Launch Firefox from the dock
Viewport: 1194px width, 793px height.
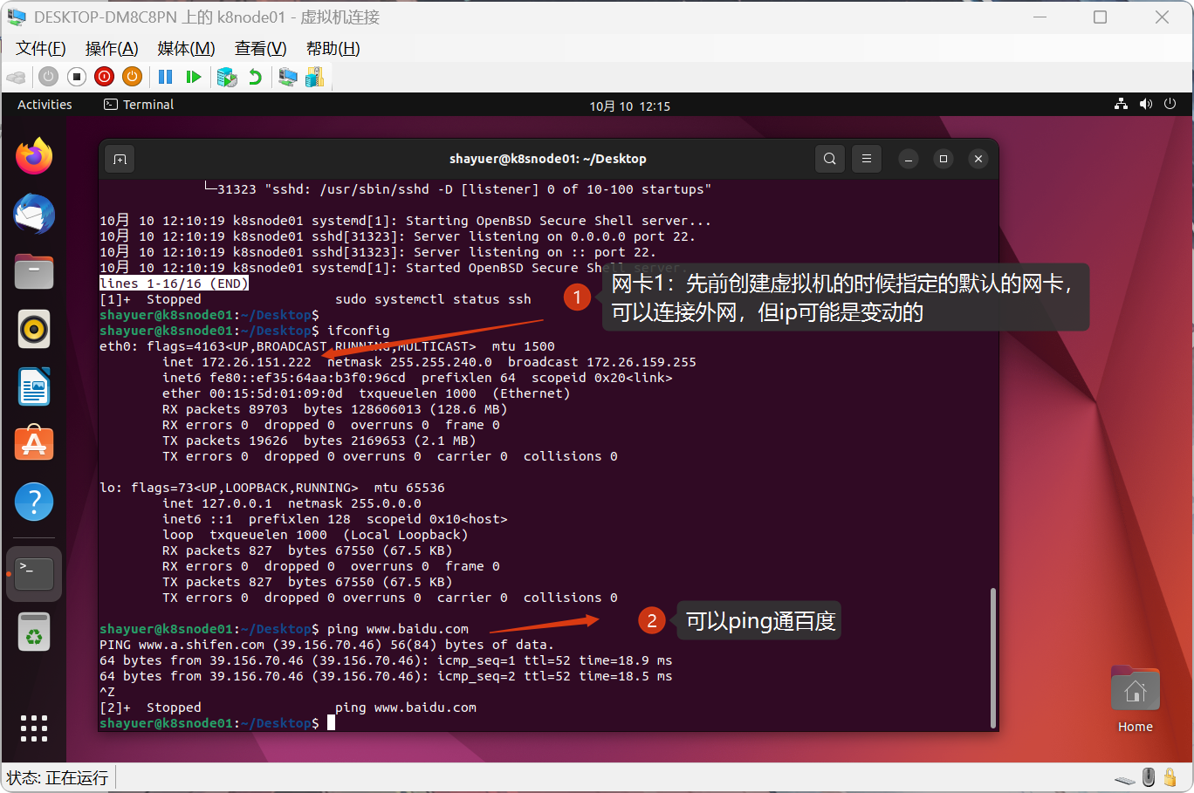click(x=34, y=156)
